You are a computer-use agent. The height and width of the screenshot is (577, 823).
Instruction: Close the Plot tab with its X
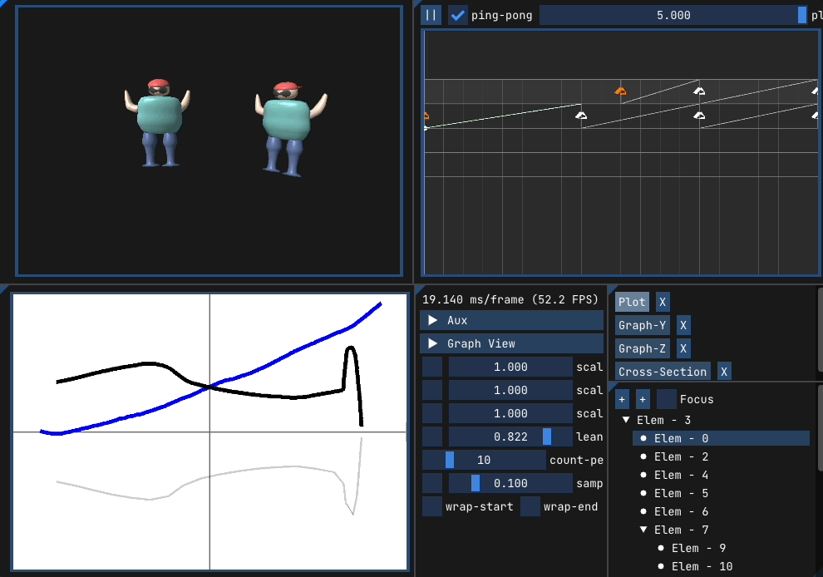click(x=663, y=302)
